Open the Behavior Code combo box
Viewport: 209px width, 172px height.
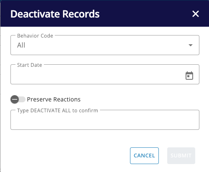click(x=105, y=45)
